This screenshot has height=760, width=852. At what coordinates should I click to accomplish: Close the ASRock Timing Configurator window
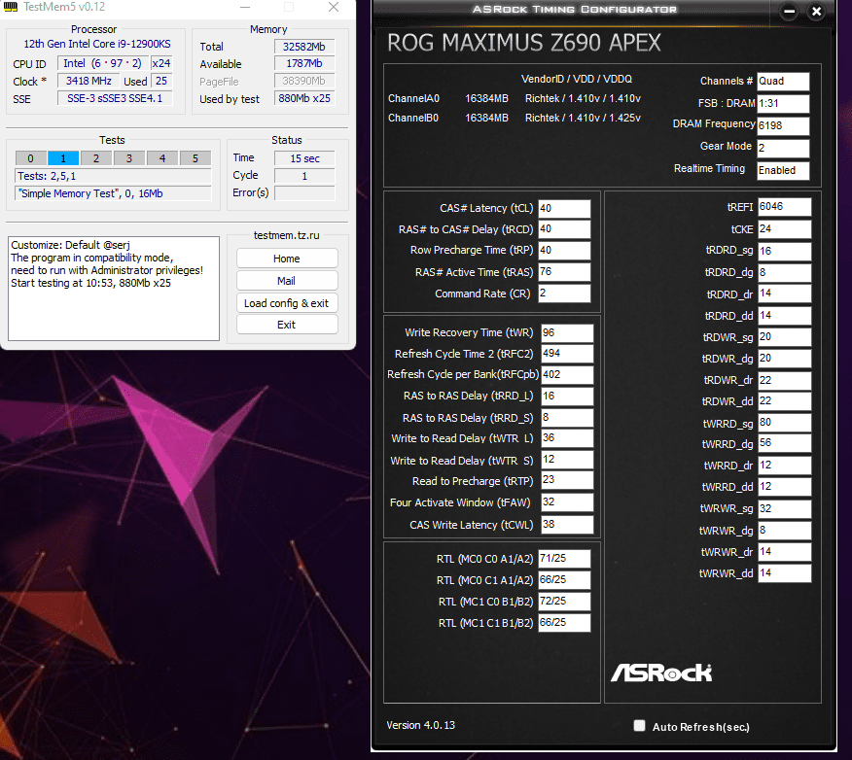click(816, 12)
